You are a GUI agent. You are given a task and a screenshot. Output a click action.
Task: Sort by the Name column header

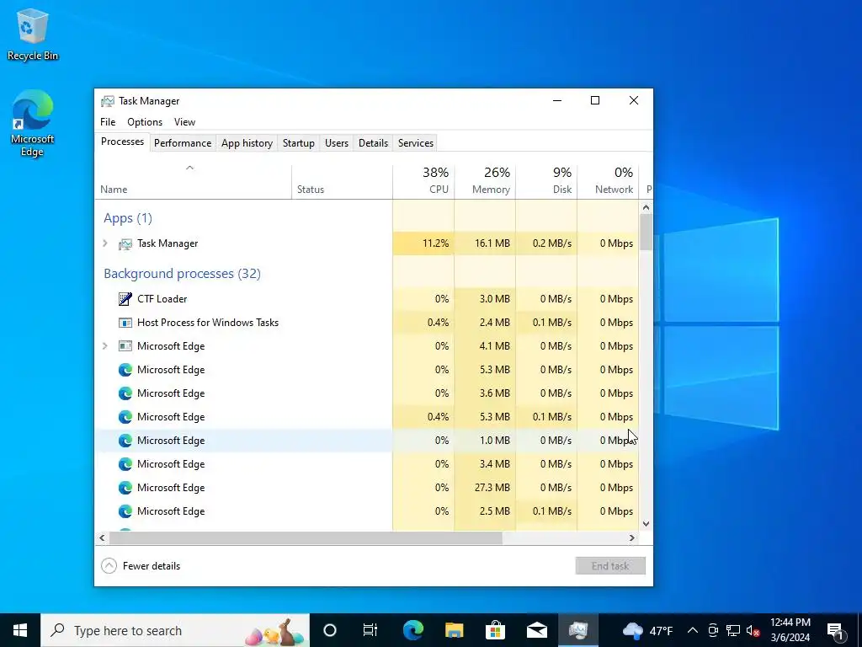[x=193, y=182]
